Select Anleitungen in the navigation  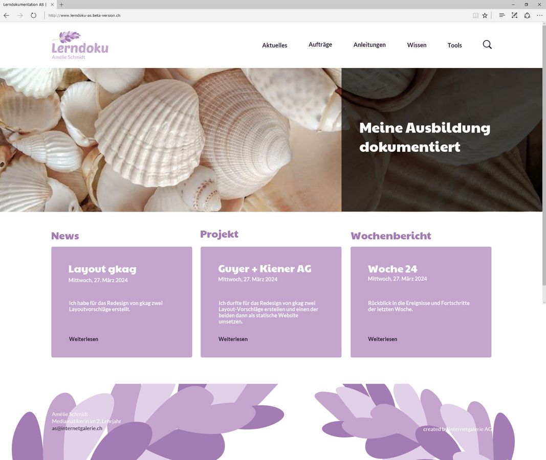[369, 45]
